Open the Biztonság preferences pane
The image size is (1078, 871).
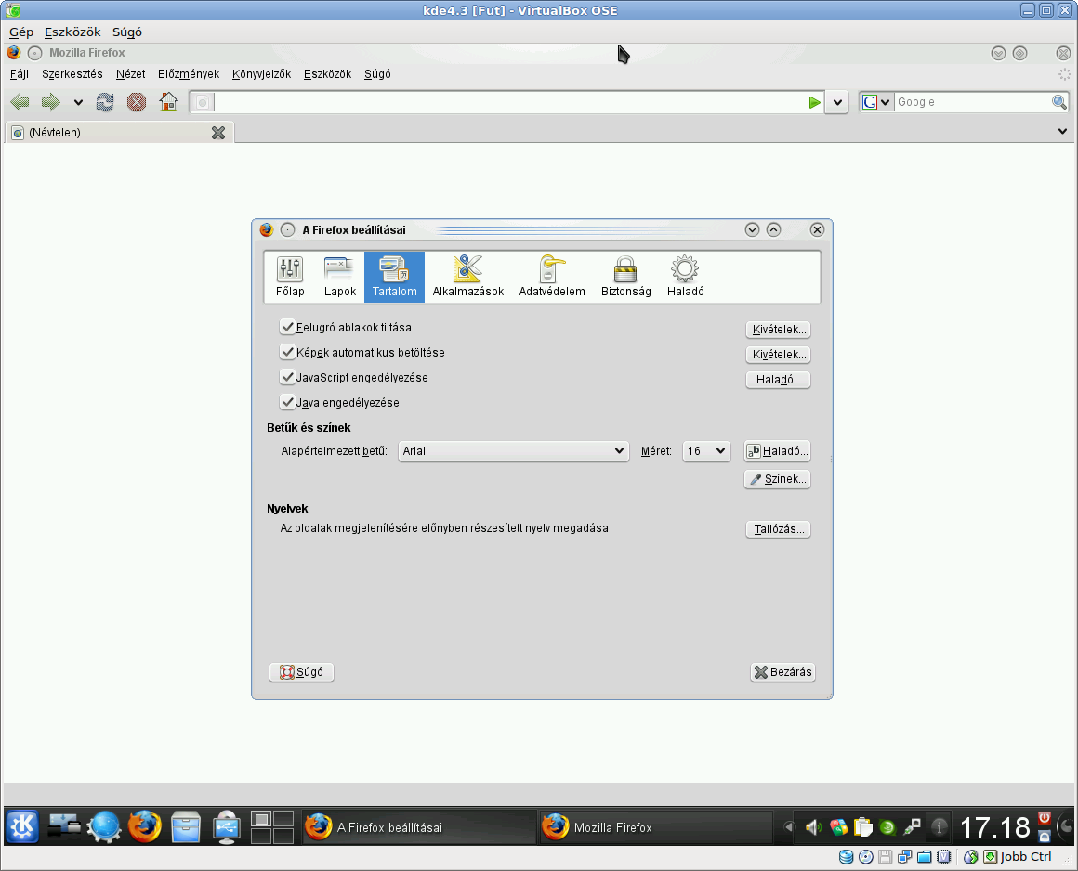click(x=625, y=277)
